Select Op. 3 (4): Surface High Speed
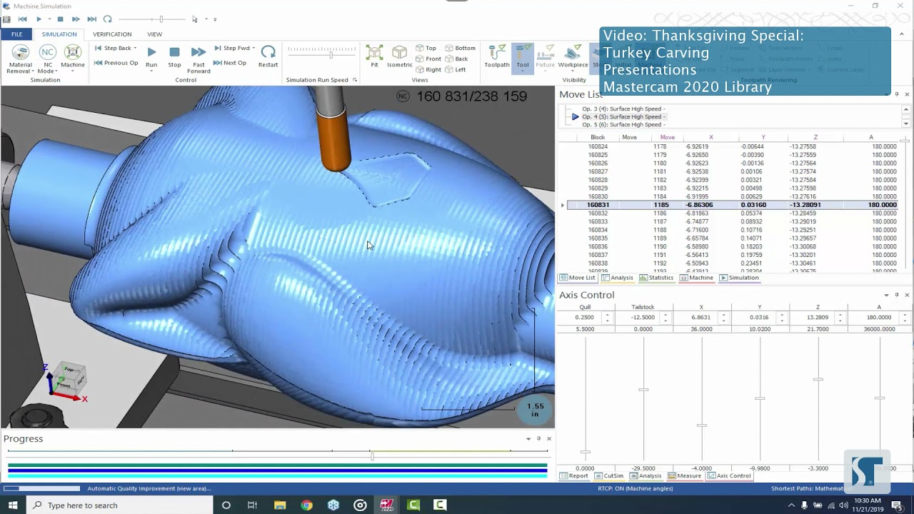 coord(623,109)
